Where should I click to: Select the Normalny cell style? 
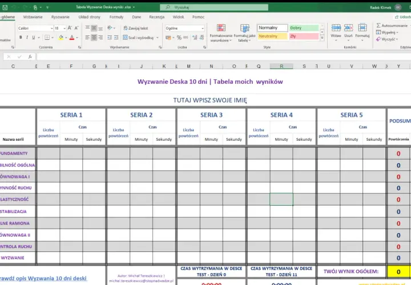point(272,27)
